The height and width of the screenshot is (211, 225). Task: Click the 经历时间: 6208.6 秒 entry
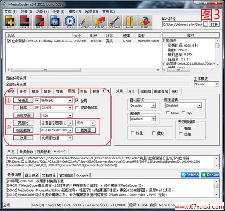point(183,46)
